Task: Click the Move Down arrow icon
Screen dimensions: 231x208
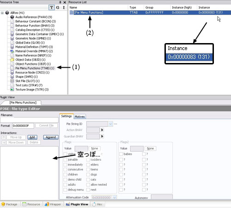Action: point(4,142)
